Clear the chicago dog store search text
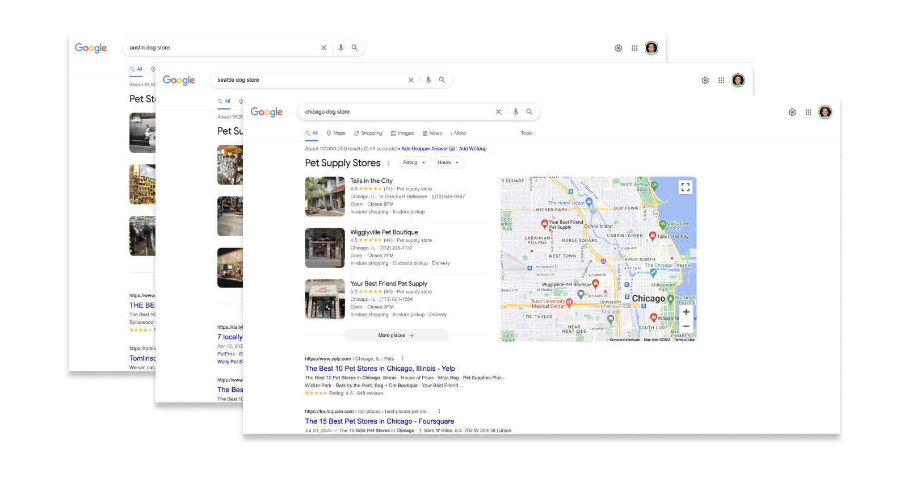 tap(498, 112)
